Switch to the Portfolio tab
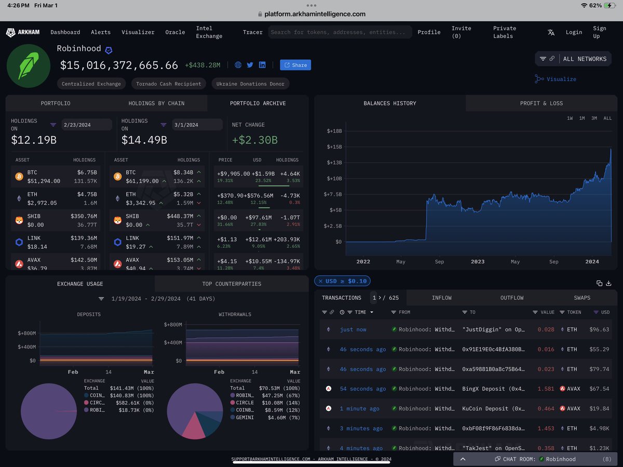 point(56,103)
